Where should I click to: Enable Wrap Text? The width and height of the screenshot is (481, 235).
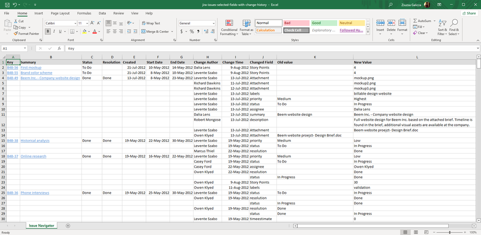(x=151, y=23)
